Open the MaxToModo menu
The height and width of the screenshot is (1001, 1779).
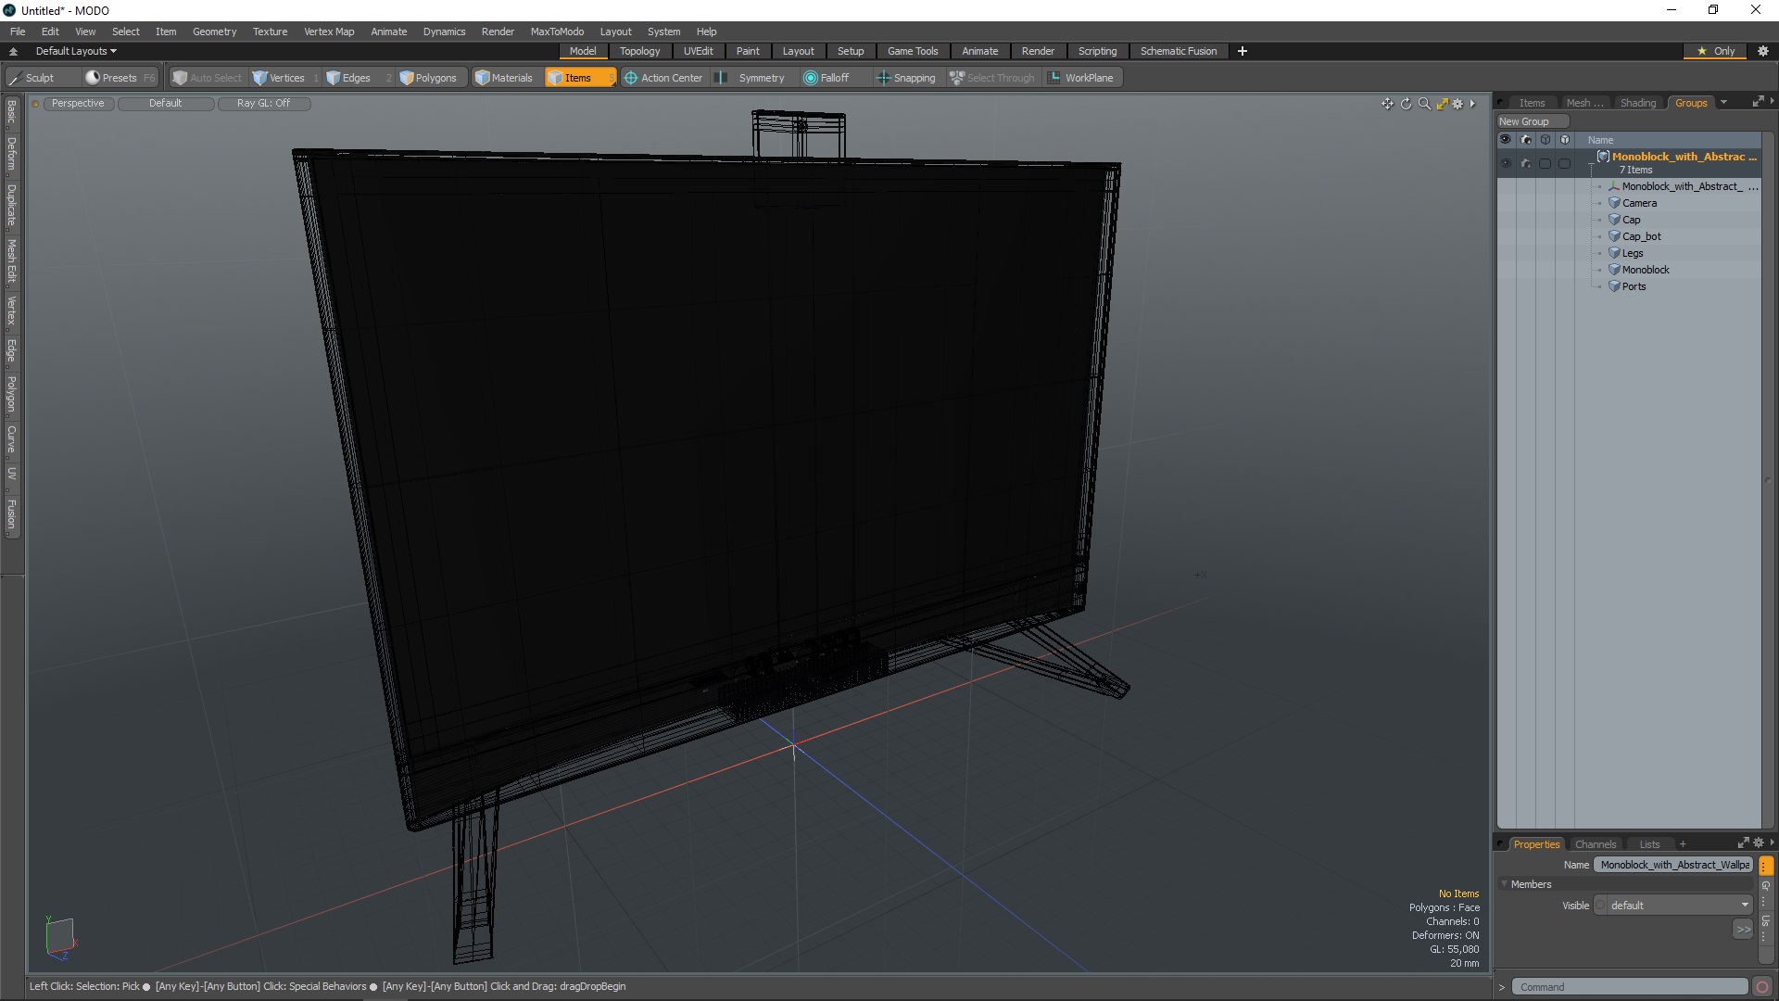[x=557, y=32]
